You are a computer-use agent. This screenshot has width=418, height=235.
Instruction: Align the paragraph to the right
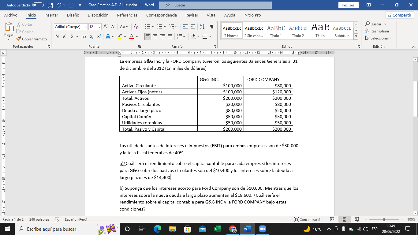point(162,36)
